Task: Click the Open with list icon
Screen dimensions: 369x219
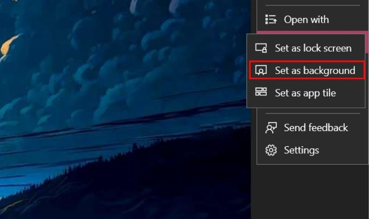Action: [271, 20]
